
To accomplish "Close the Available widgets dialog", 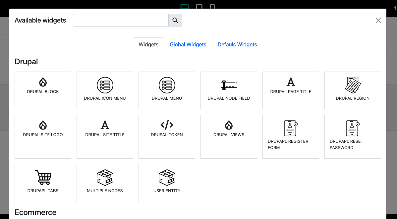I will click(378, 20).
